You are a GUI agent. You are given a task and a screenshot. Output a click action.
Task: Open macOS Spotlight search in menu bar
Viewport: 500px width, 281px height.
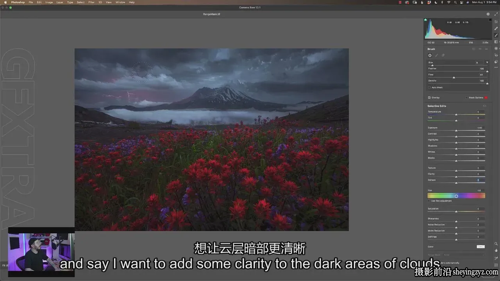click(x=455, y=2)
